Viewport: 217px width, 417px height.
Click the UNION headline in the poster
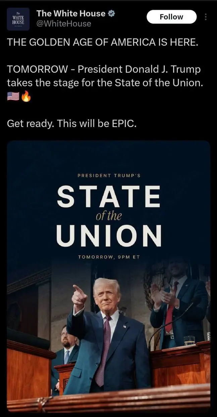tap(109, 236)
